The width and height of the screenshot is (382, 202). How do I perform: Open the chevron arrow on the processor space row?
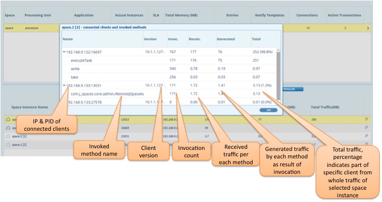(368, 28)
